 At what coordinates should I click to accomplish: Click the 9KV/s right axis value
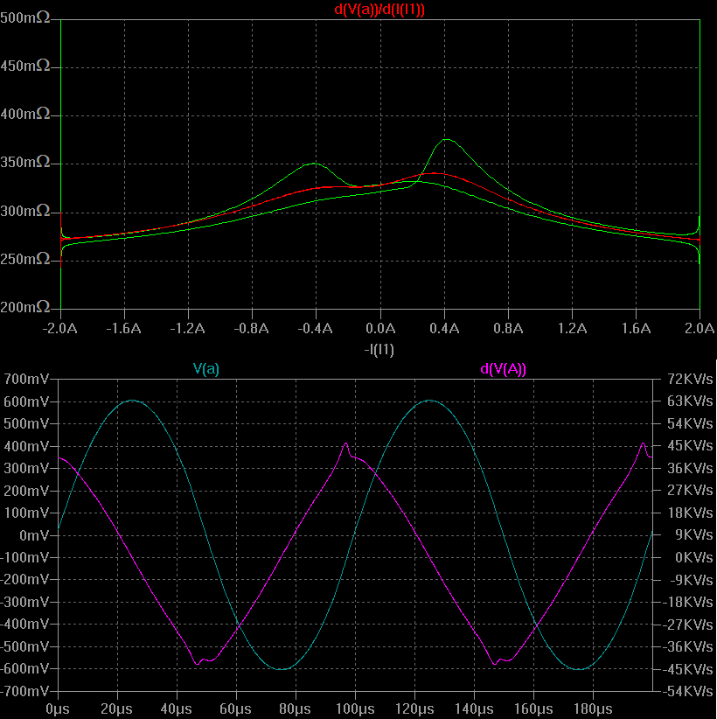pyautogui.click(x=694, y=535)
